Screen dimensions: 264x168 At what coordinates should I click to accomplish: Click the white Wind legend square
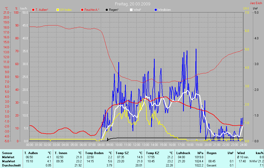[x=131, y=10]
